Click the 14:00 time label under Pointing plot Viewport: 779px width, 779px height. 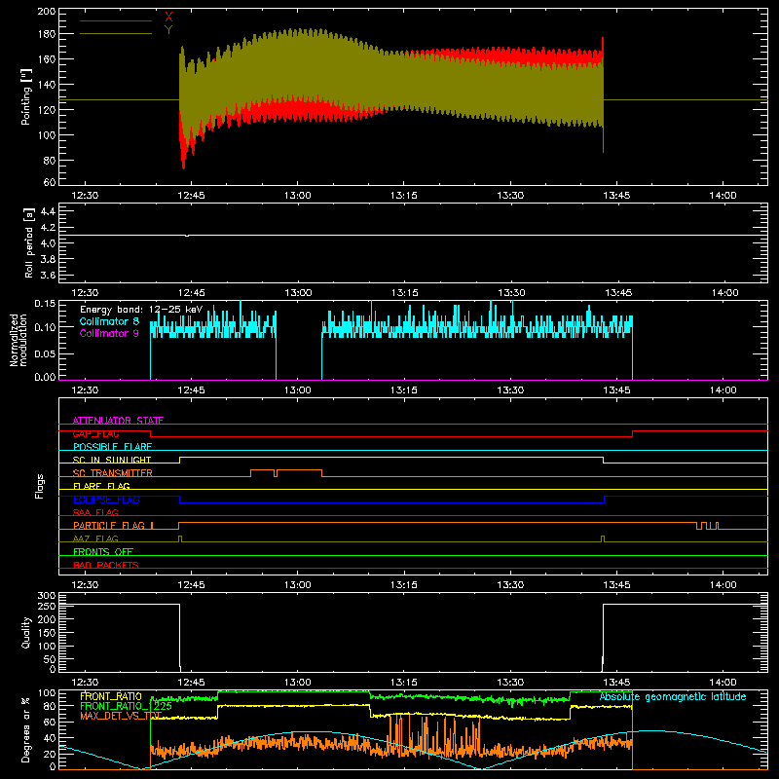pos(723,196)
